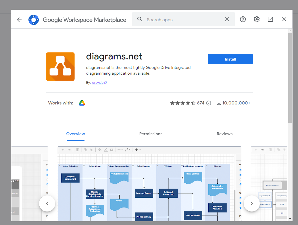
Task: Type in the Search apps field
Action: [183, 19]
